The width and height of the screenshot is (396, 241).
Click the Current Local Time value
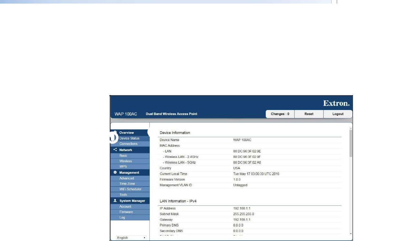[256, 174]
